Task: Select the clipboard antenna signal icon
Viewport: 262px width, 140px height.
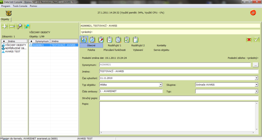Action: [x=110, y=40]
